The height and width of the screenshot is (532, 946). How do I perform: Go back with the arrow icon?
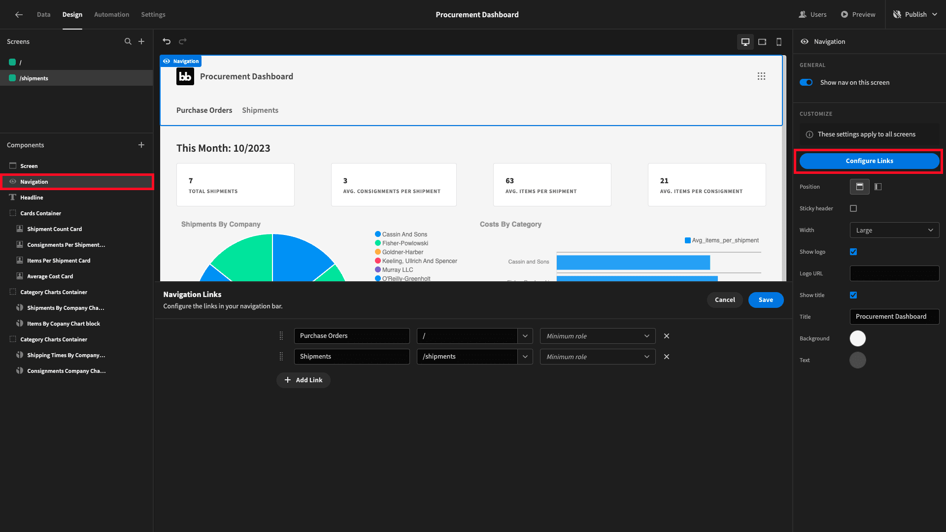click(x=19, y=15)
